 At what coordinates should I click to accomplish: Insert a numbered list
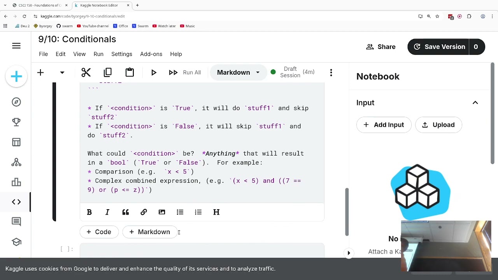pos(198,212)
